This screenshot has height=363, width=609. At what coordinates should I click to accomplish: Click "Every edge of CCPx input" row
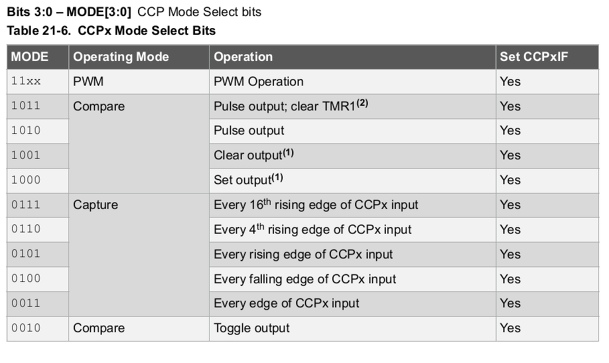click(x=286, y=303)
